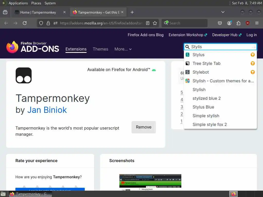
Task: Select Stylish - Custom themes suggestion
Action: (220, 81)
